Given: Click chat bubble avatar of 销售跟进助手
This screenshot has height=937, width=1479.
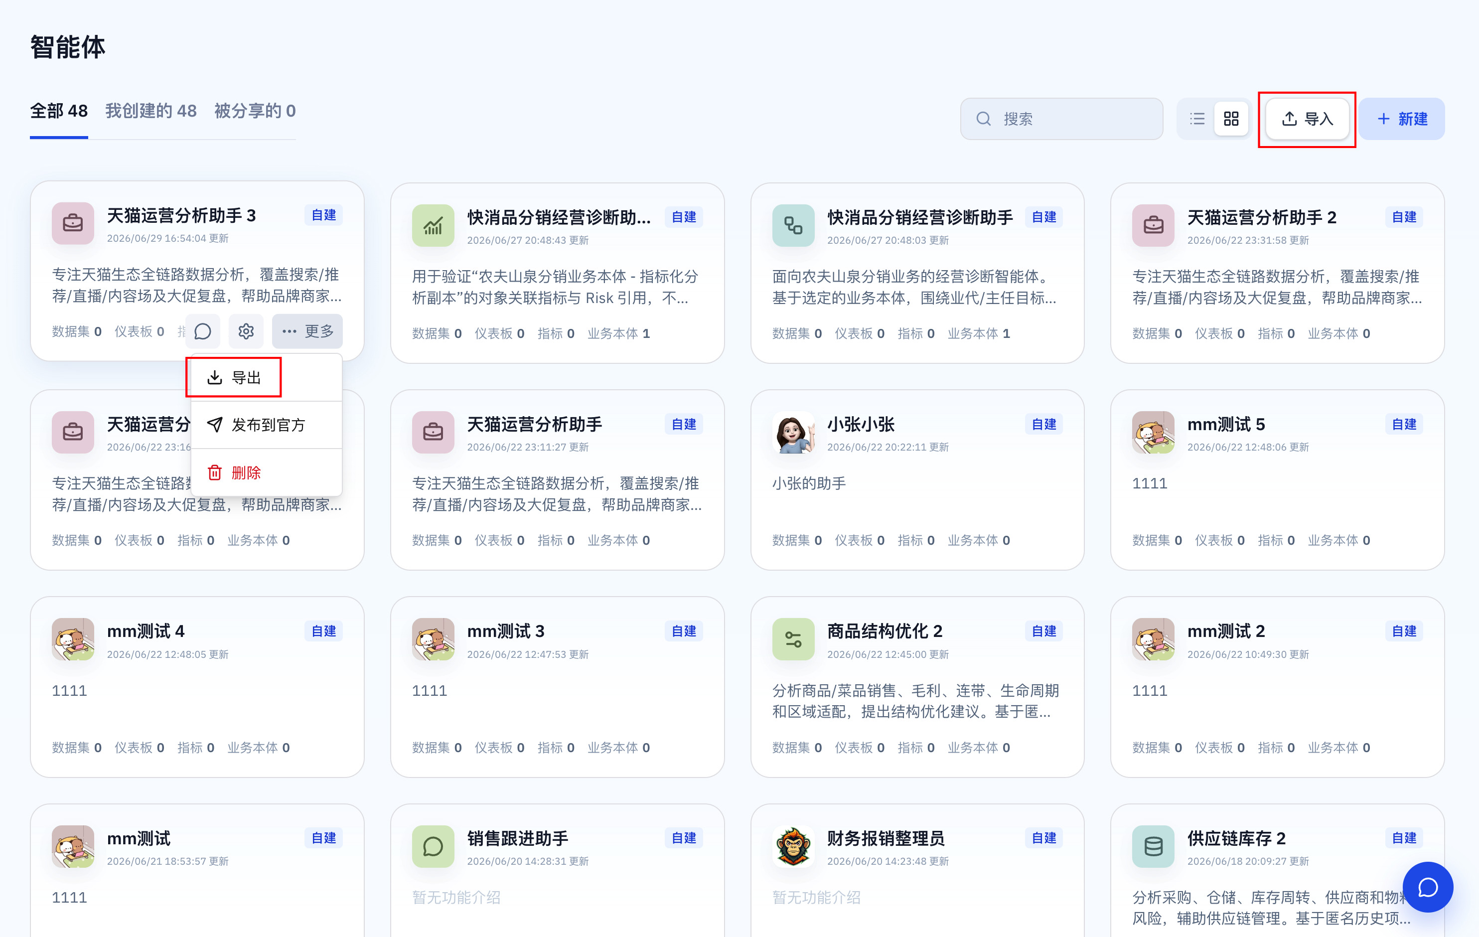Looking at the screenshot, I should pos(433,846).
